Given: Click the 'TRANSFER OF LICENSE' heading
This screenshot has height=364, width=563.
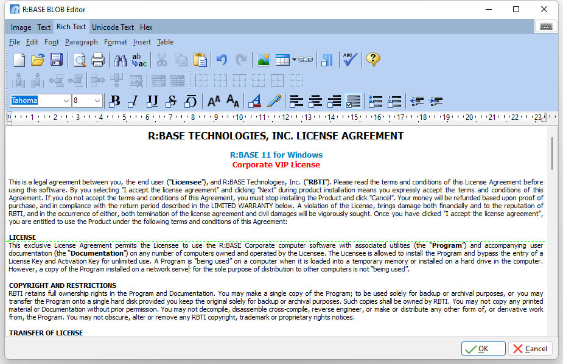Looking at the screenshot, I should pyautogui.click(x=46, y=333).
